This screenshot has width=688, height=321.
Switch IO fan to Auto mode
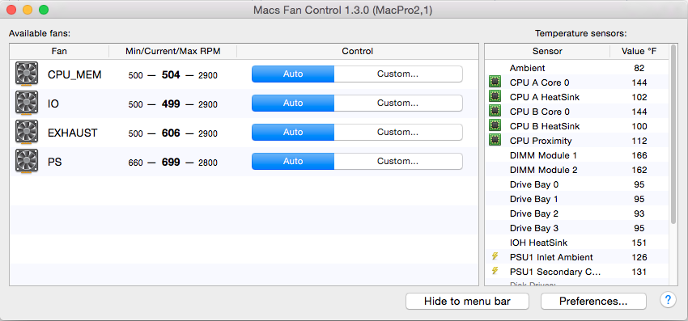tap(293, 103)
